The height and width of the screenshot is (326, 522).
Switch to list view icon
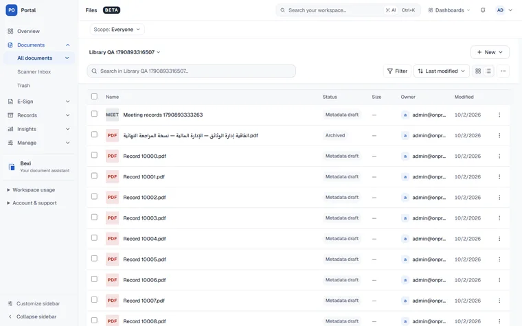pyautogui.click(x=488, y=71)
